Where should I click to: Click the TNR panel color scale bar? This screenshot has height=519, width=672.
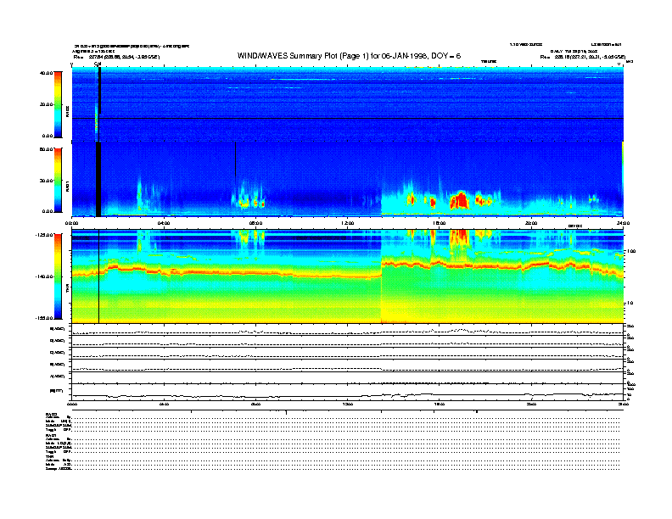(58, 276)
